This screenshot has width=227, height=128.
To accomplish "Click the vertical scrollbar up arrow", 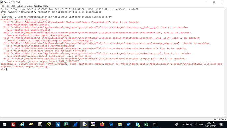I will [225, 9].
